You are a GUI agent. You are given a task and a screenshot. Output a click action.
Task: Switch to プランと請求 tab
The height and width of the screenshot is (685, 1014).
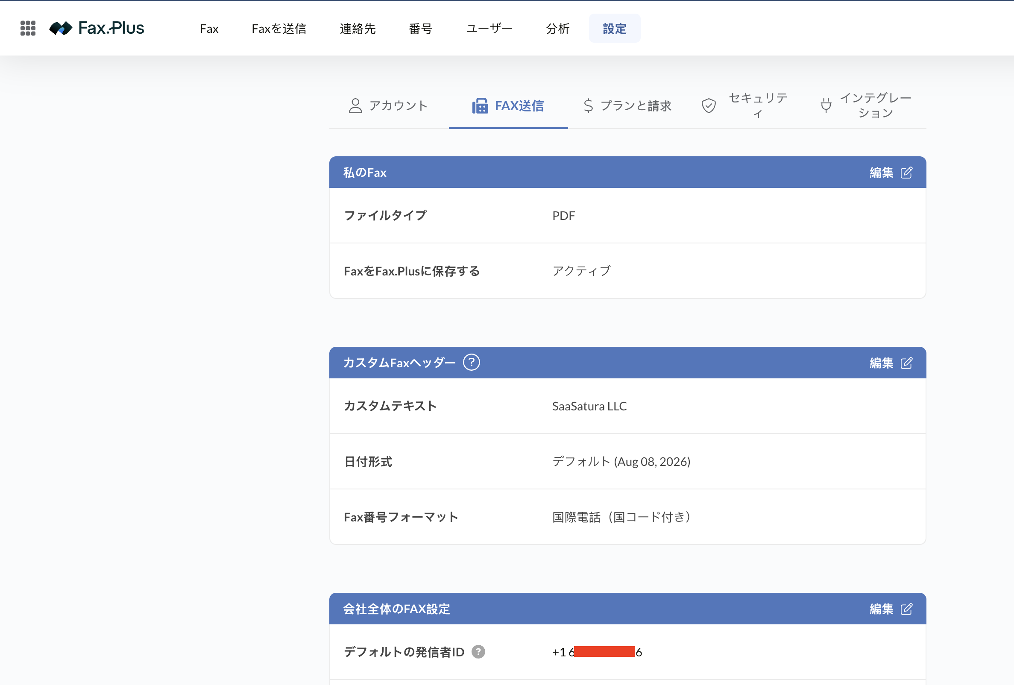[x=627, y=105]
